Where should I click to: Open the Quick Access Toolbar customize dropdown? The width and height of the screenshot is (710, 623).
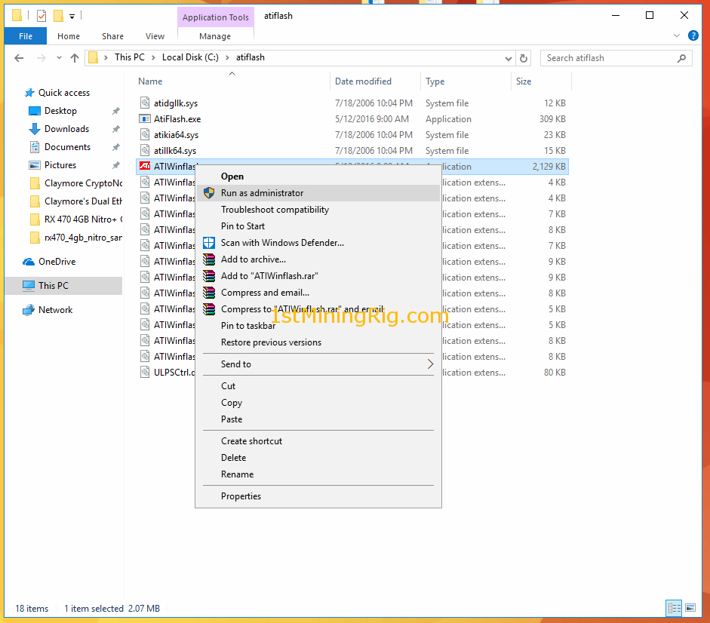tap(72, 16)
